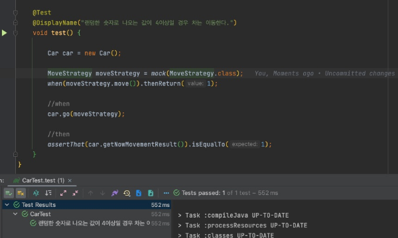Screen dimensions: 398x238
Task: Collapse the Test Results tree node
Action: pyautogui.click(x=7, y=205)
